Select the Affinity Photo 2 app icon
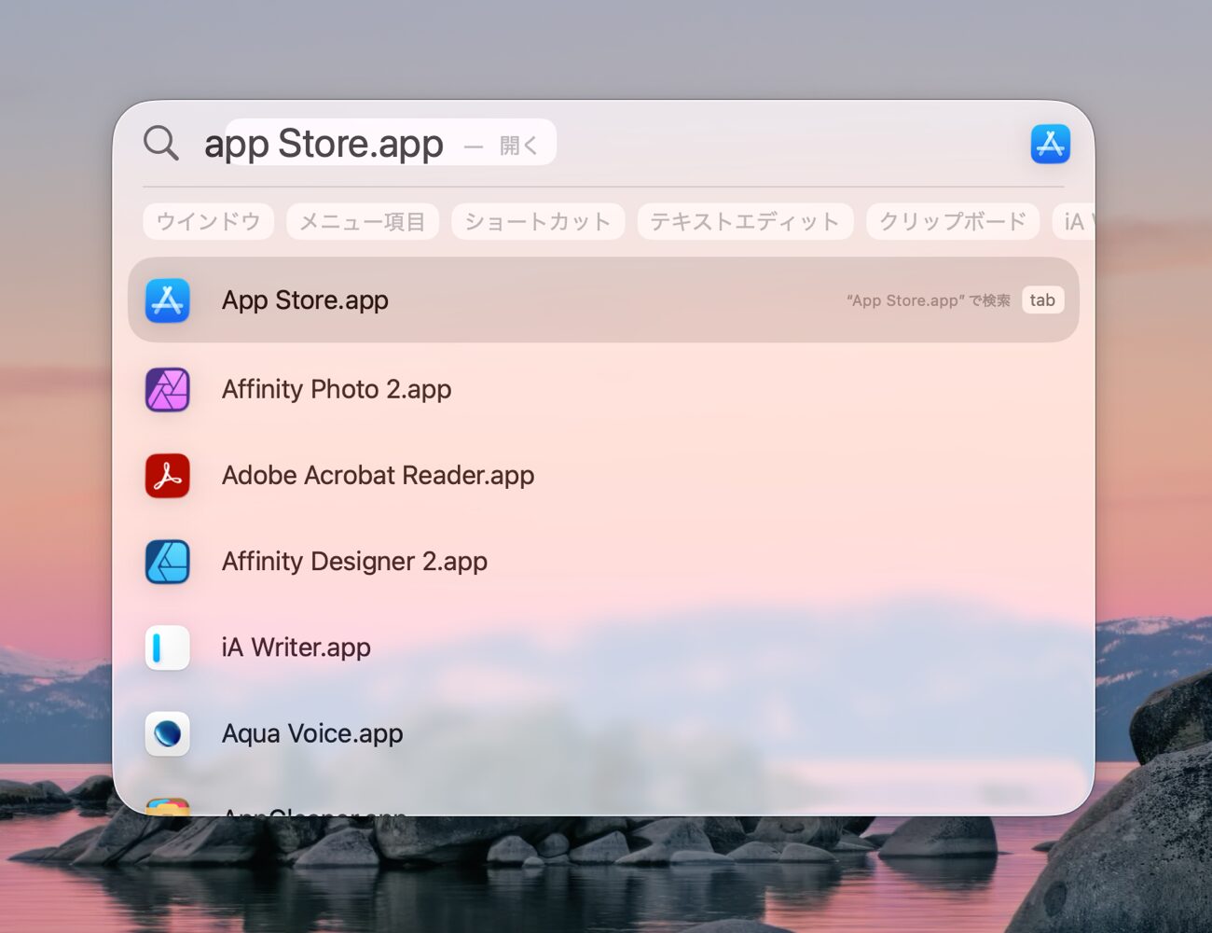Viewport: 1212px width, 933px height. coord(167,389)
